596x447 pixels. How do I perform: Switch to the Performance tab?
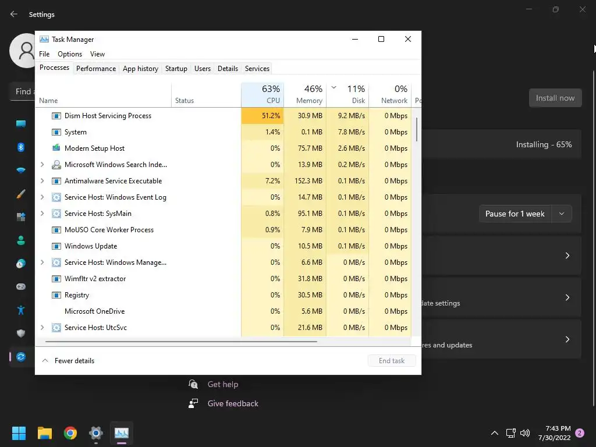coord(96,69)
